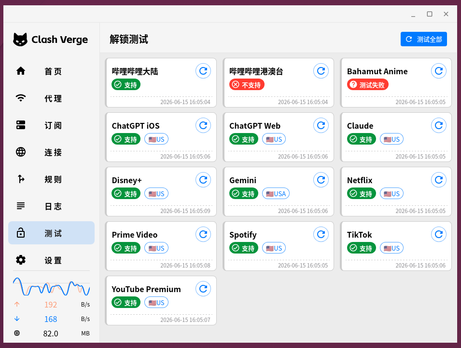Image resolution: width=461 pixels, height=348 pixels.
Task: Rerun the Disney+ unlock test
Action: pyautogui.click(x=203, y=180)
